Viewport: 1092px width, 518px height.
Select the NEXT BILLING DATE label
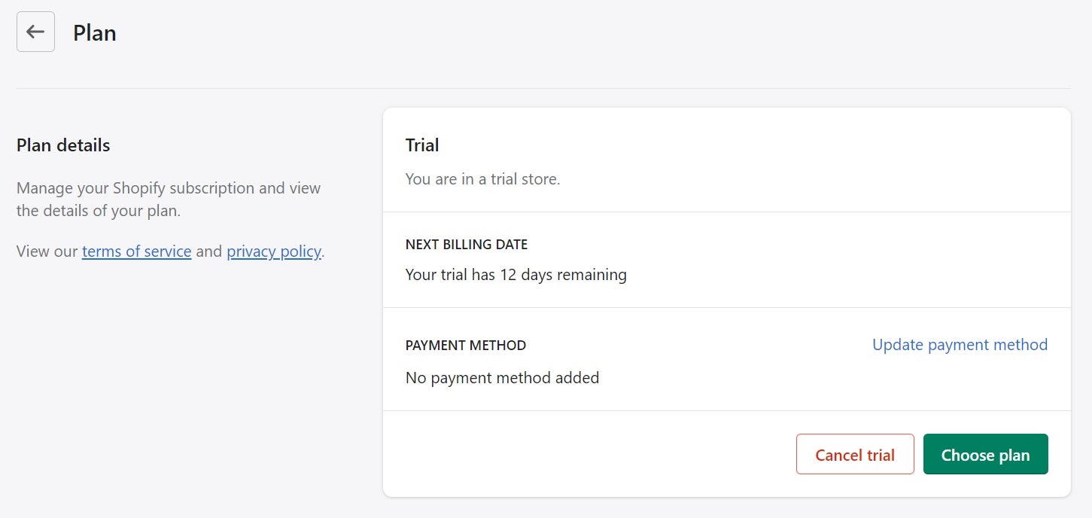point(466,244)
